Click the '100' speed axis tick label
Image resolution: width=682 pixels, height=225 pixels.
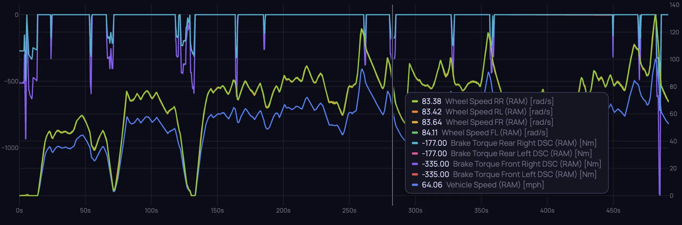(674, 60)
